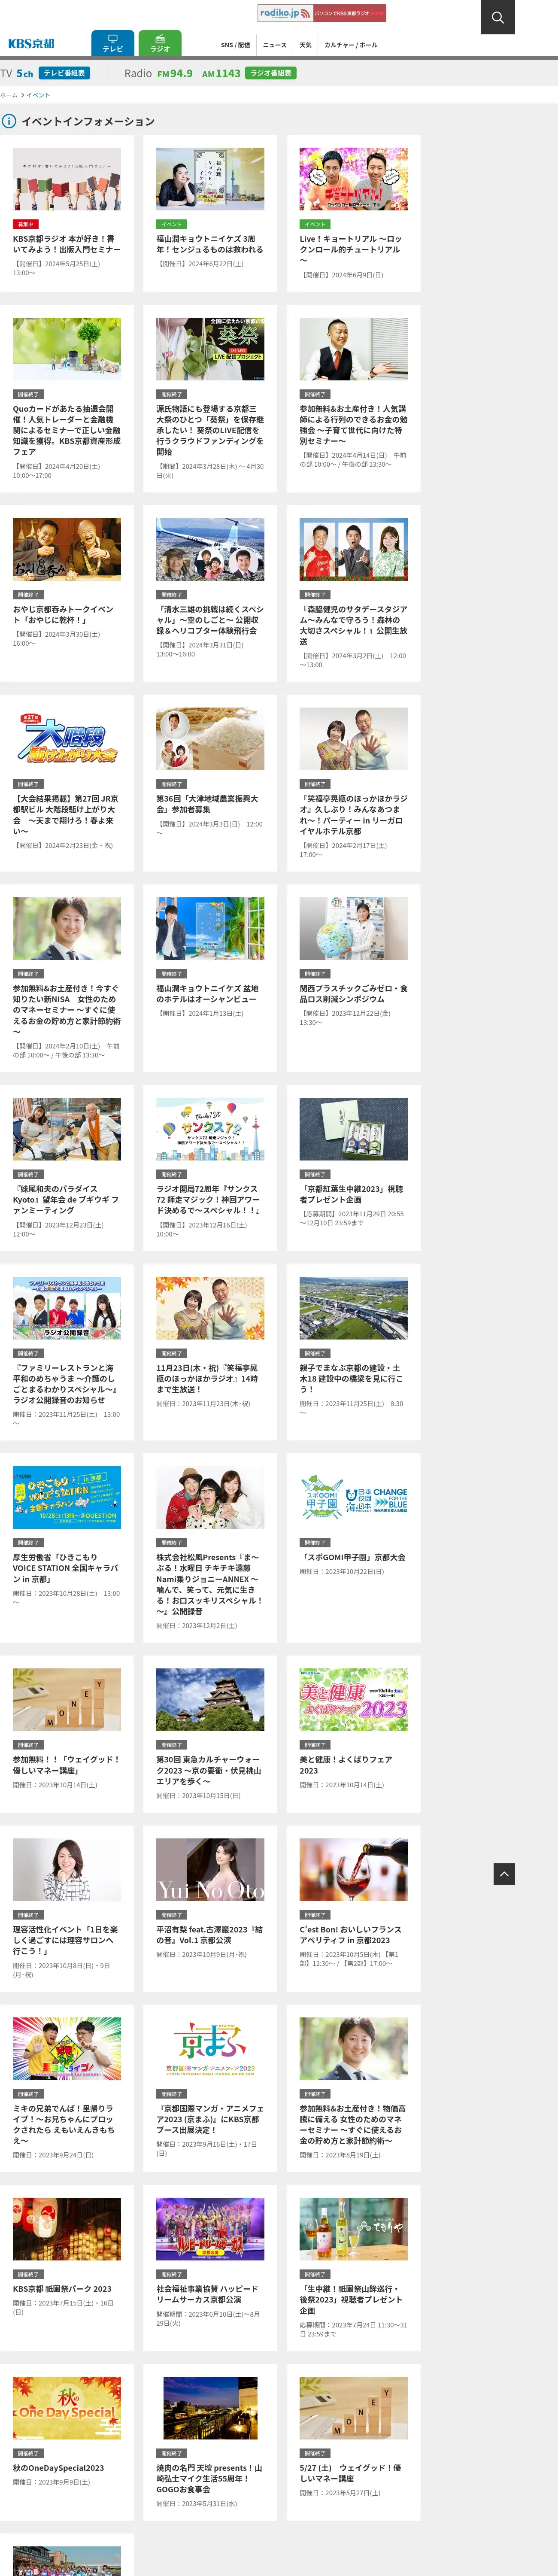Click the back-to-top arrow button
The image size is (558, 2576).
(504, 1873)
